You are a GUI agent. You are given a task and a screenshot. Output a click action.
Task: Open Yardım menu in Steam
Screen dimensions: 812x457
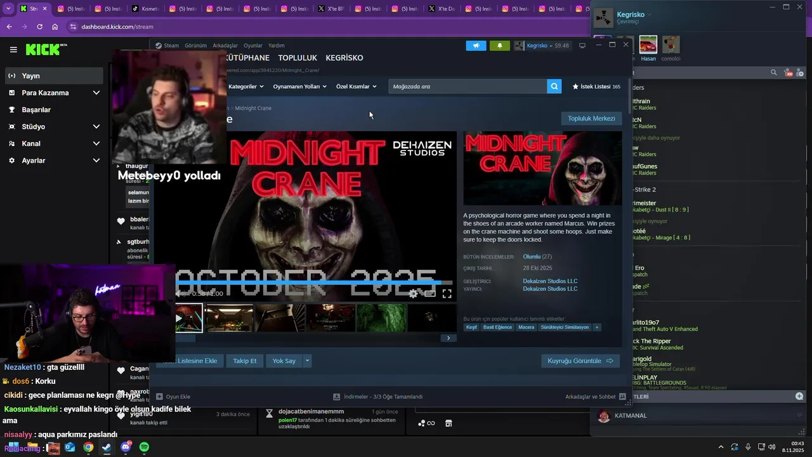click(x=277, y=46)
